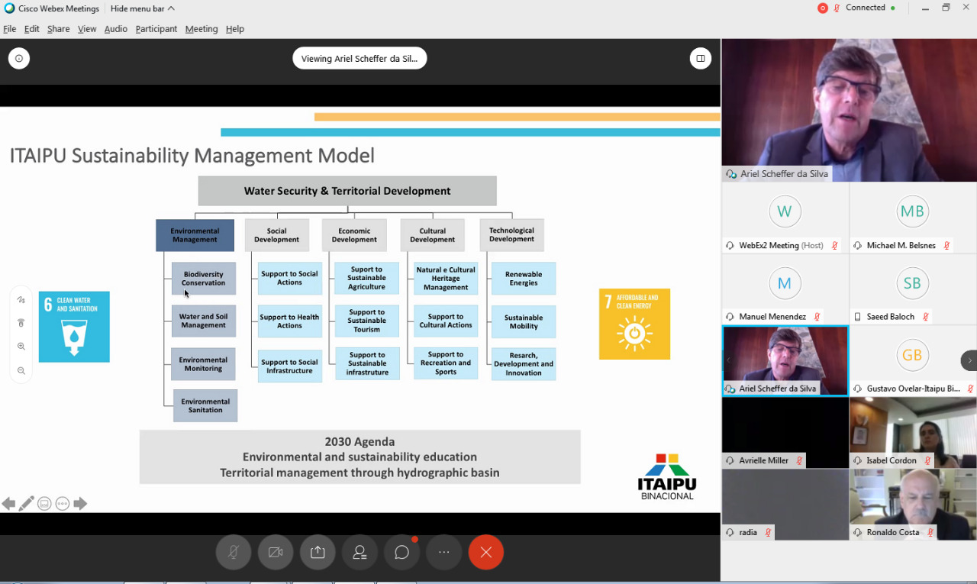Click the Share content button
977x584 pixels.
click(318, 552)
